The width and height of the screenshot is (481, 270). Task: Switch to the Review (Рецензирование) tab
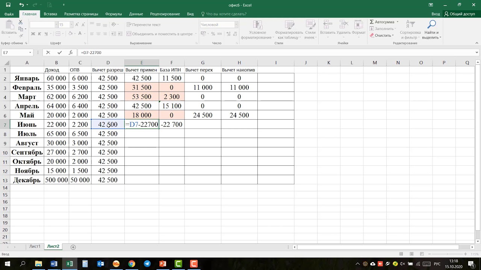click(165, 14)
